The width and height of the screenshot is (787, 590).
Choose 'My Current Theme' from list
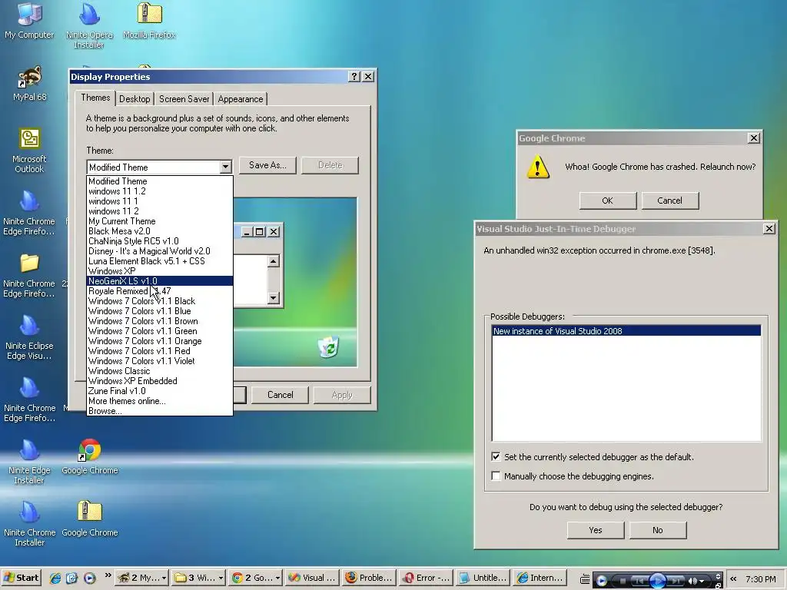click(x=160, y=221)
